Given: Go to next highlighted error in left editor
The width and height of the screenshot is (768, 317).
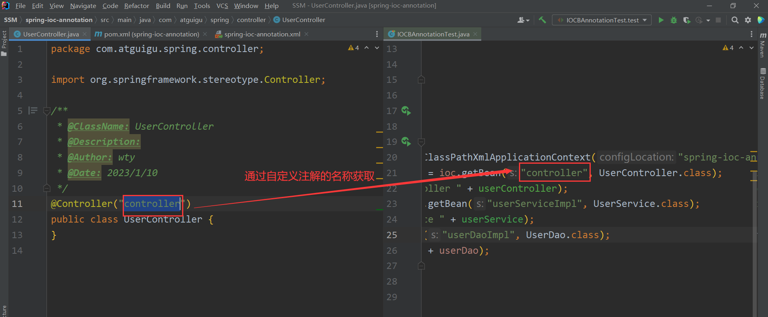Looking at the screenshot, I should point(377,48).
